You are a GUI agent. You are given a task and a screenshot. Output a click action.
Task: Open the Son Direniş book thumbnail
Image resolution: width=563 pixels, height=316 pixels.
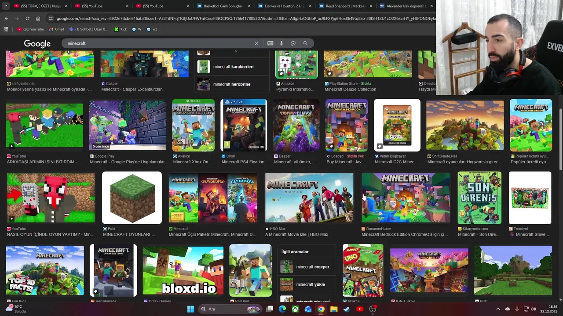pos(479,198)
